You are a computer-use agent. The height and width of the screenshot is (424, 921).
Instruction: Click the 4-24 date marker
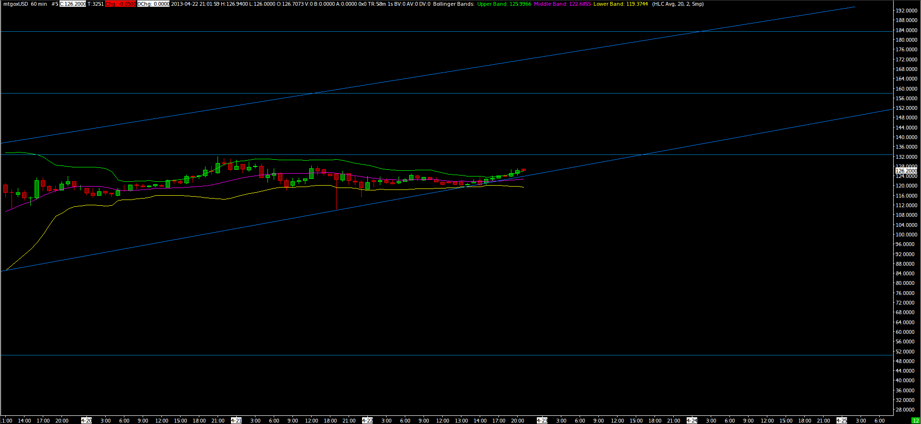click(692, 421)
